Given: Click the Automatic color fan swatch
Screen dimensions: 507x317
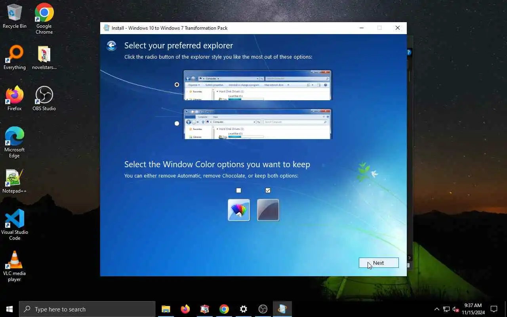Looking at the screenshot, I should [239, 210].
